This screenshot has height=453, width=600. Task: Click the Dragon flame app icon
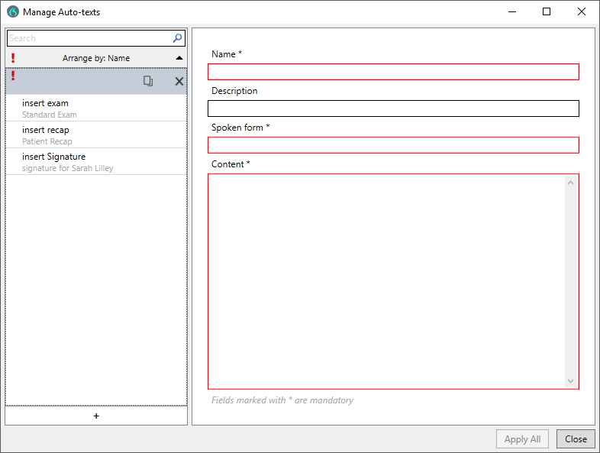pos(13,12)
